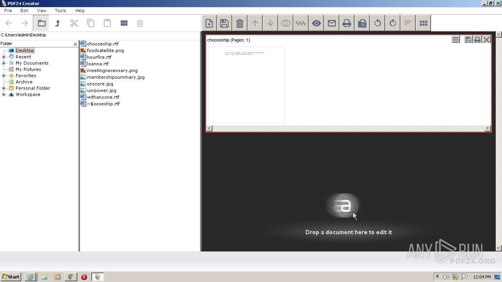Close the chooseship document panel
Image resolution: width=502 pixels, height=282 pixels.
[x=486, y=40]
